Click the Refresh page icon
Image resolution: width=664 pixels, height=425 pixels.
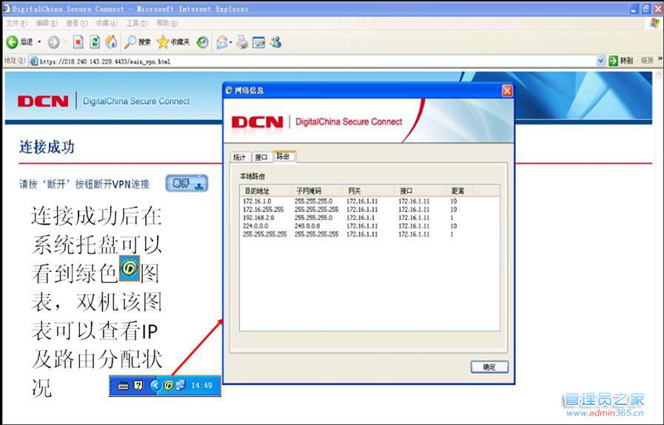[95, 42]
